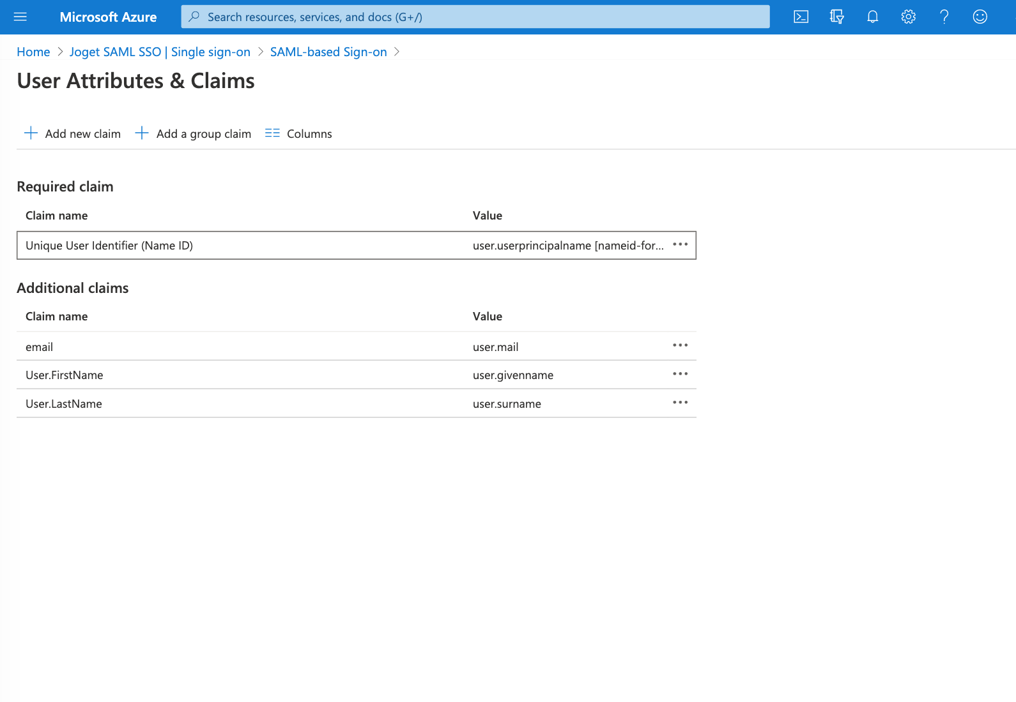Image resolution: width=1016 pixels, height=702 pixels.
Task: Open portal settings gear
Action: tap(908, 17)
